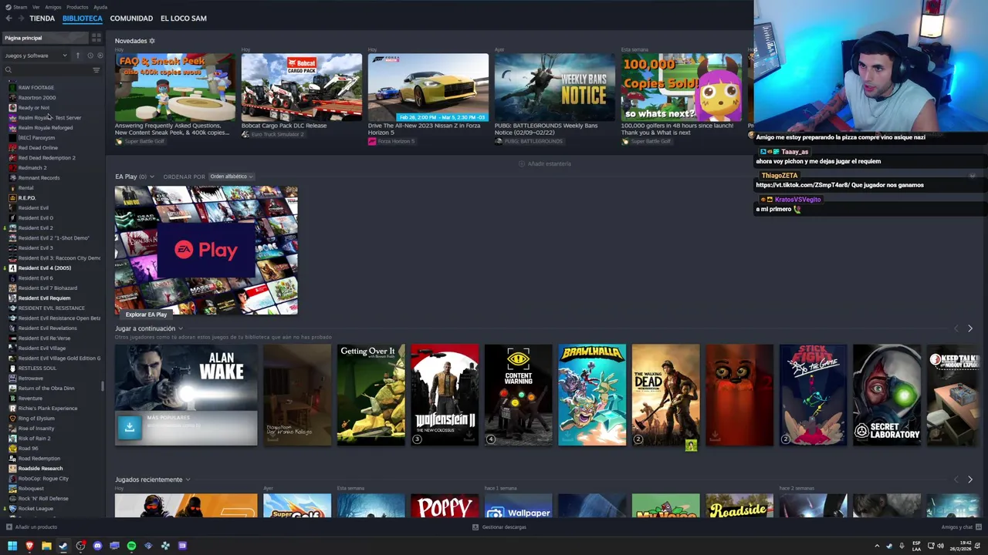Screen dimensions: 988x555
Task: Open Content Warning game cover
Action: point(518,395)
